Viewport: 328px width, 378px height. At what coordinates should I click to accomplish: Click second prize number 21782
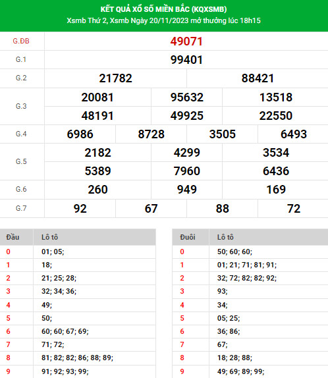pyautogui.click(x=115, y=78)
